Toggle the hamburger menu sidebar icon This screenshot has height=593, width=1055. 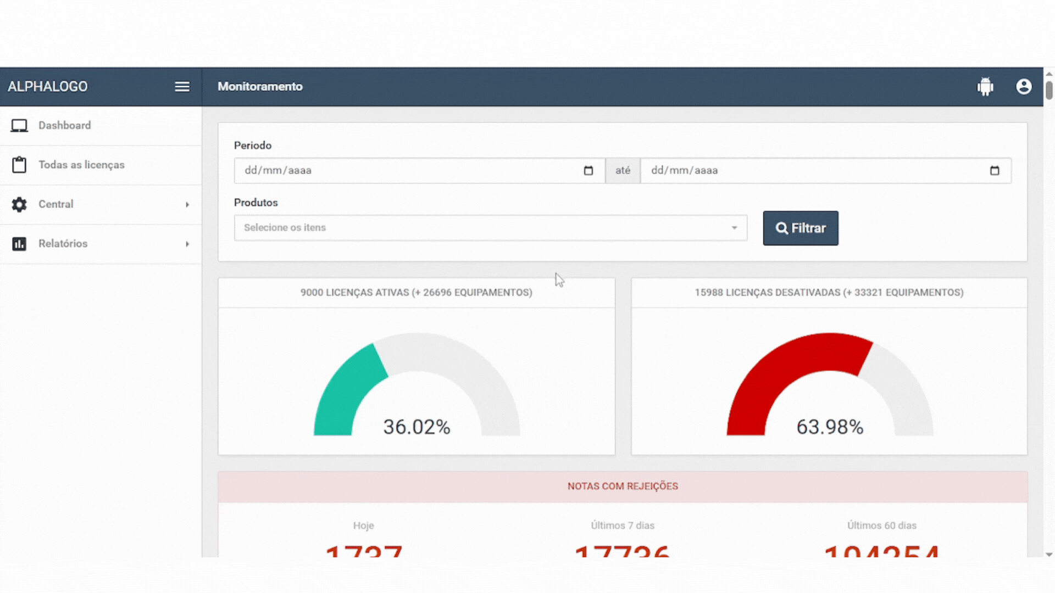(182, 87)
